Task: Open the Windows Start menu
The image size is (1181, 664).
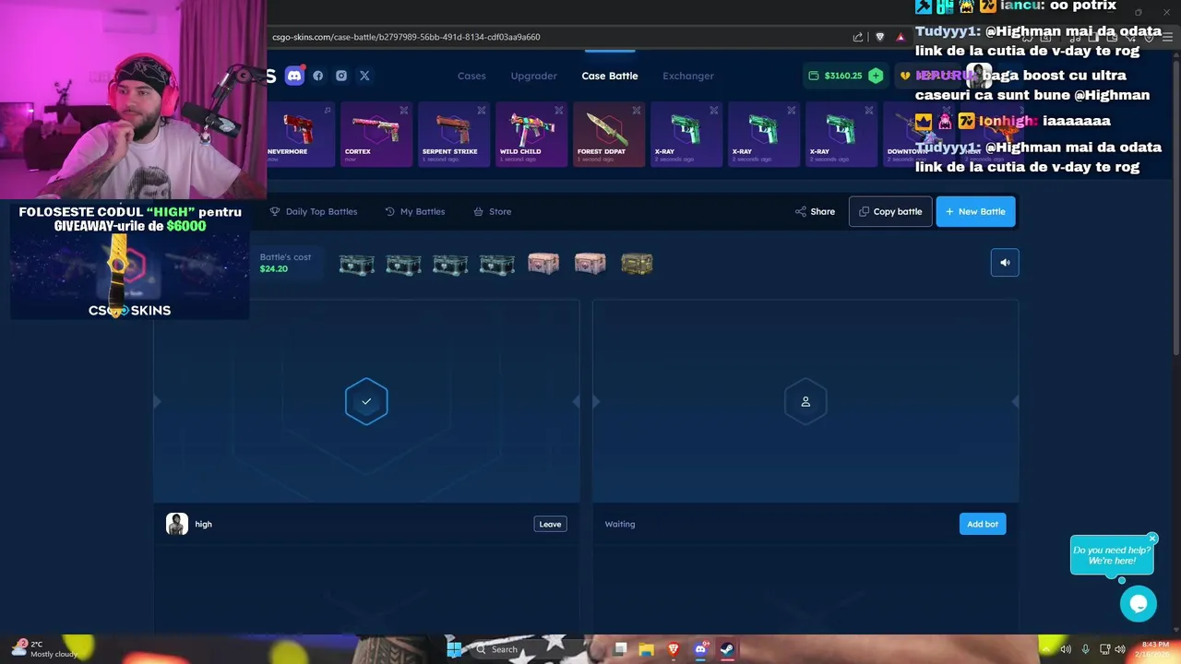Action: tap(454, 649)
